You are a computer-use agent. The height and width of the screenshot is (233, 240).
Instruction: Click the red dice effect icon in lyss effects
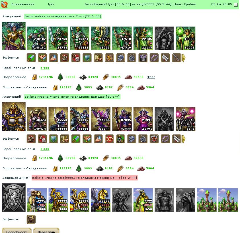76,58
